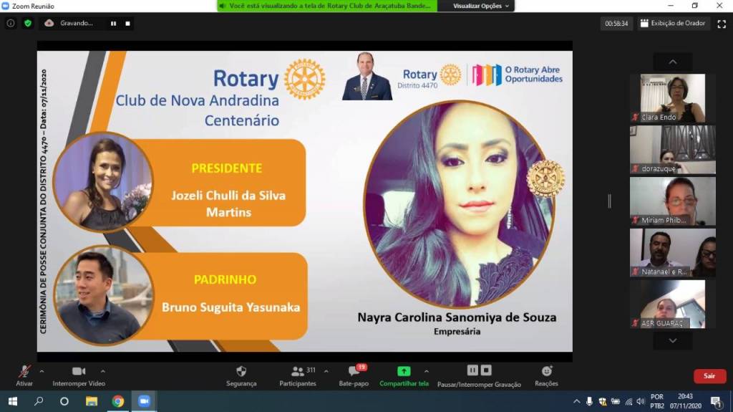Toggle camera with Interromper Vídeo

79,371
